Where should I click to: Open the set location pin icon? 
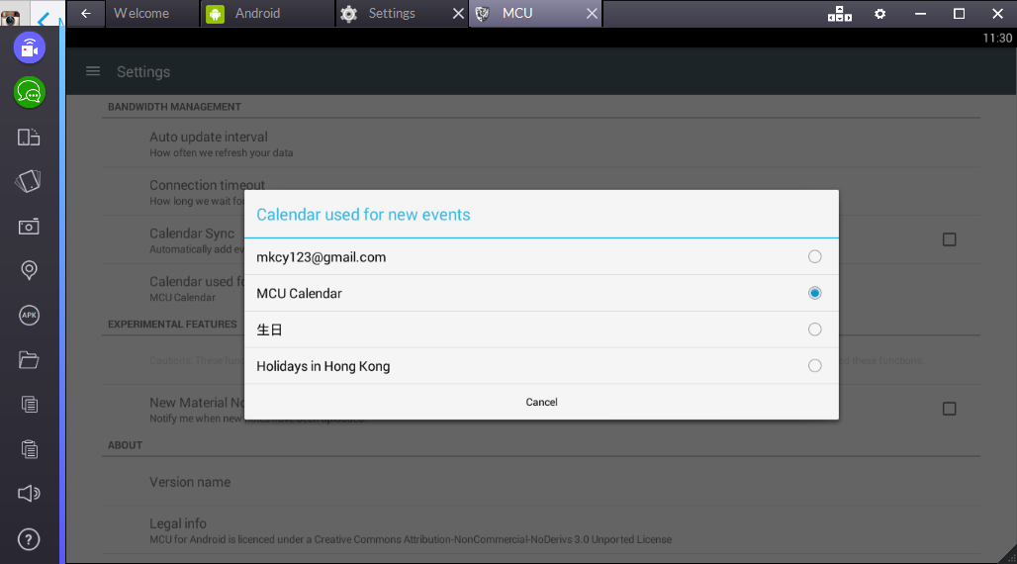tap(29, 270)
